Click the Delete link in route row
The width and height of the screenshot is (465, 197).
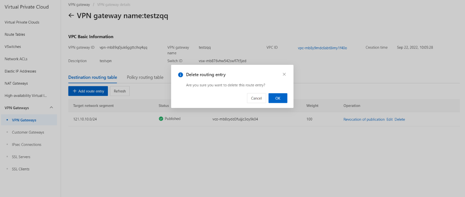[400, 119]
